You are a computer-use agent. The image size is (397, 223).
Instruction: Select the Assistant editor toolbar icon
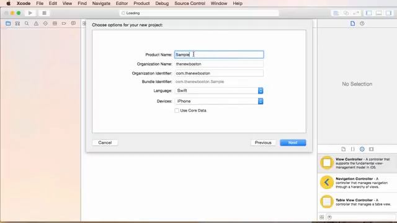pyautogui.click(x=346, y=13)
